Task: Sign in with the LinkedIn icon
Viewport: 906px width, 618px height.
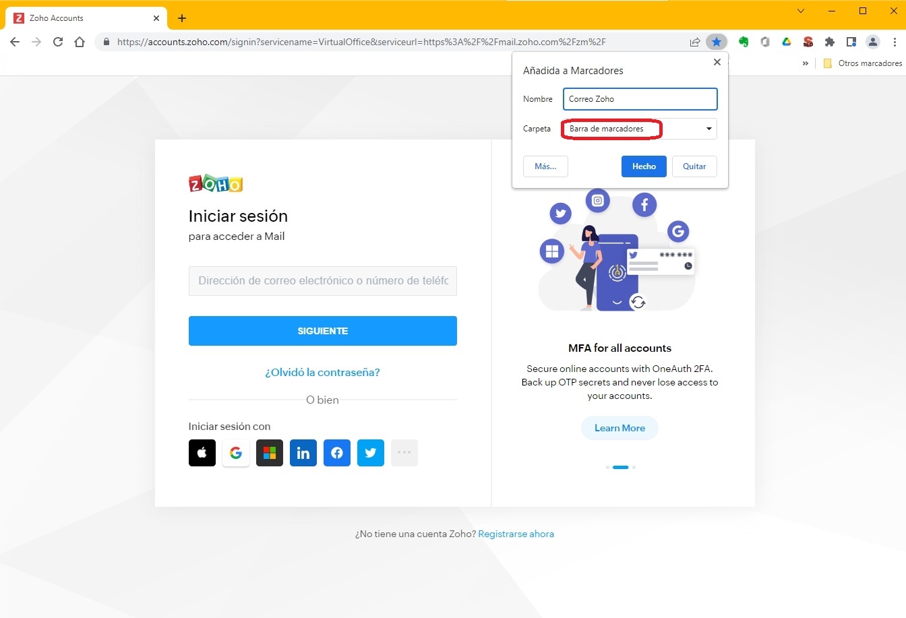Action: tap(303, 453)
